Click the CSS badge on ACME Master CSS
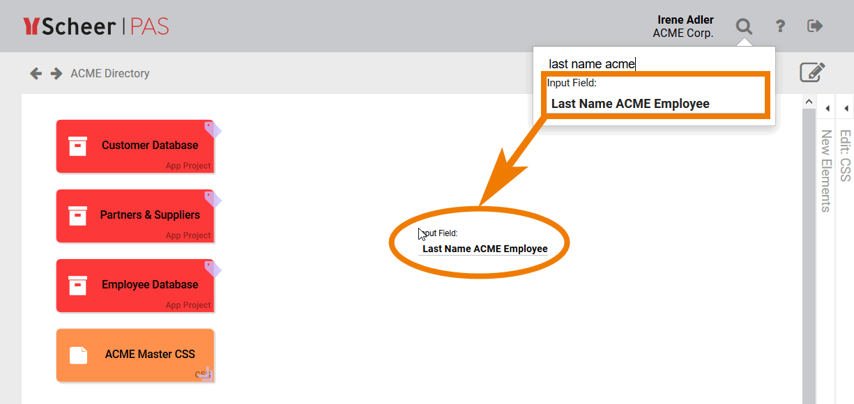 (204, 374)
